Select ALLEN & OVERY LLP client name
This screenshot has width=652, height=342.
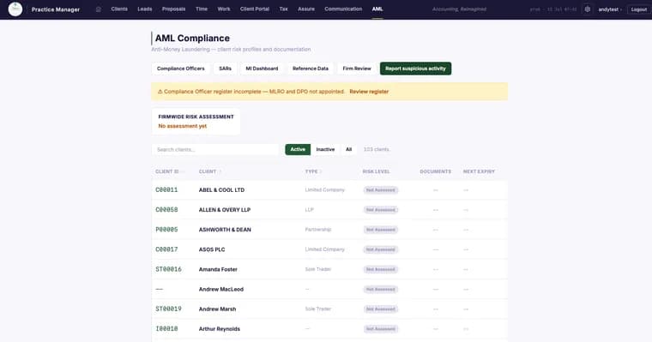coord(225,210)
